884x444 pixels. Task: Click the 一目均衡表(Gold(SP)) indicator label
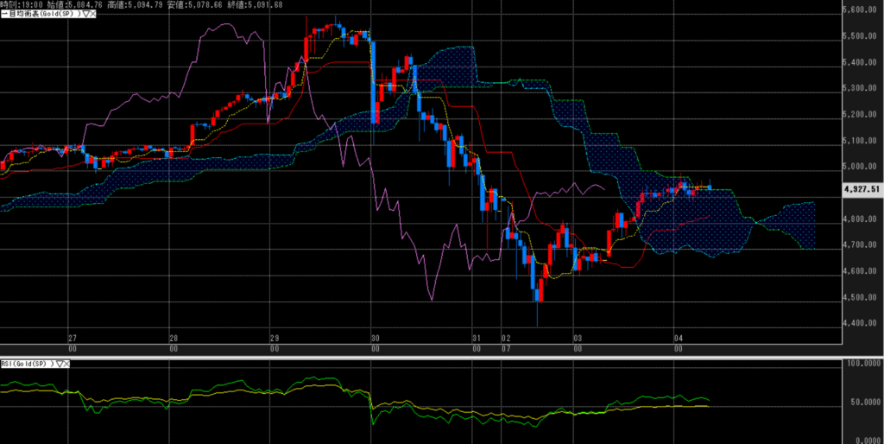click(x=39, y=16)
